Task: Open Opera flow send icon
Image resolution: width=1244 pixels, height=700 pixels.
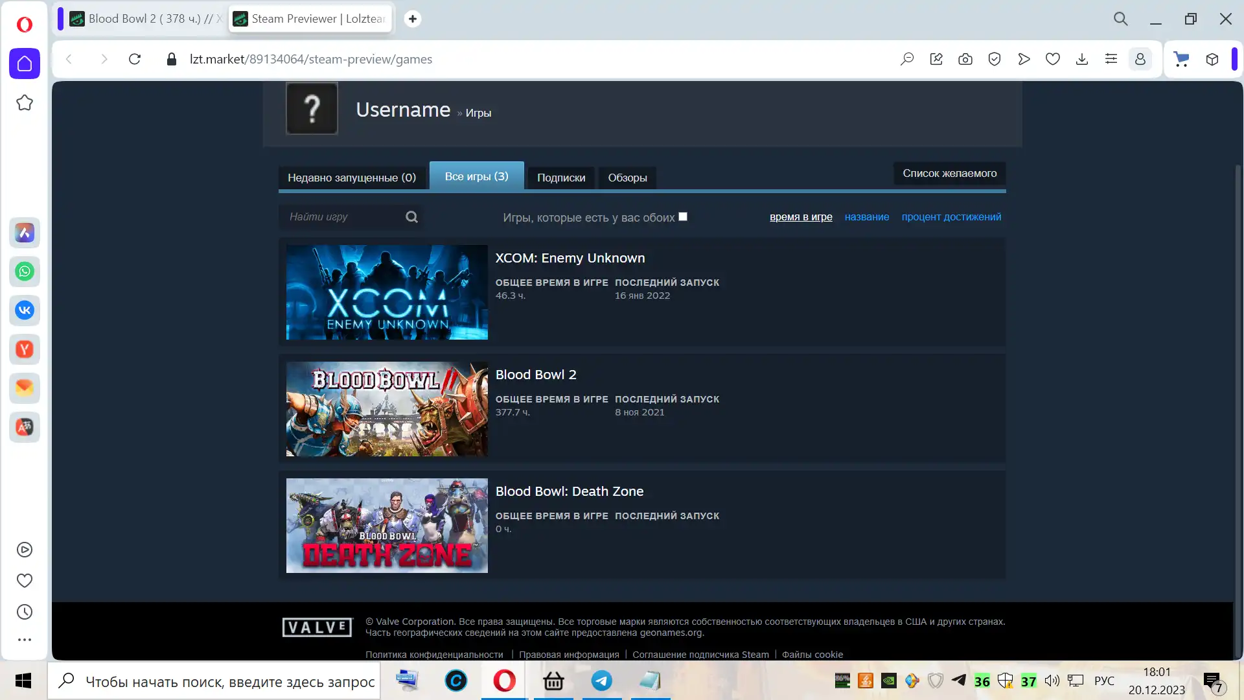Action: (x=1024, y=59)
